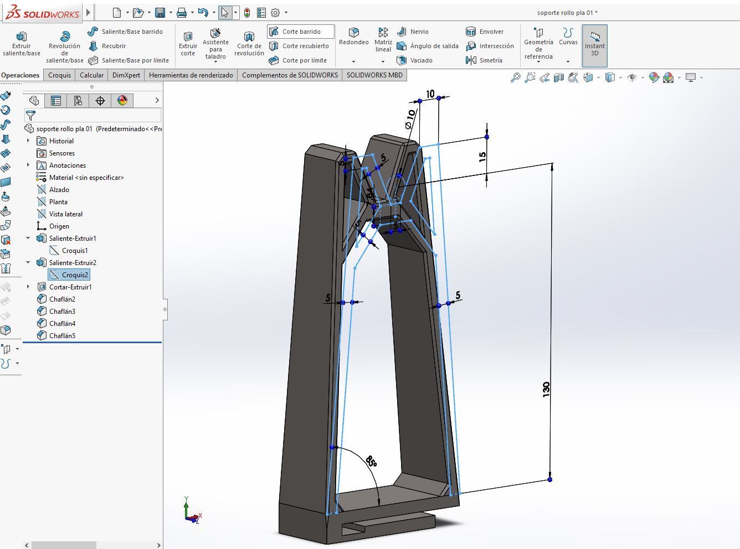740x549 pixels.
Task: Toggle the hide/show items eye icon
Action: (x=631, y=77)
